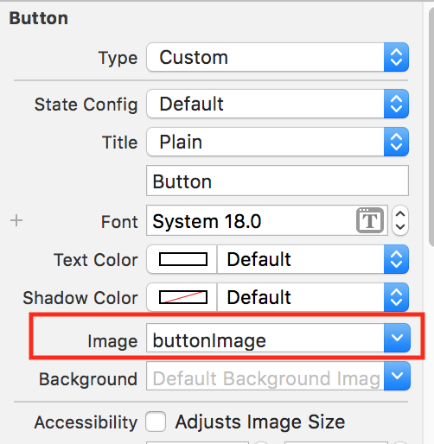
Task: Click the Font size stepper arrows
Action: click(x=400, y=220)
